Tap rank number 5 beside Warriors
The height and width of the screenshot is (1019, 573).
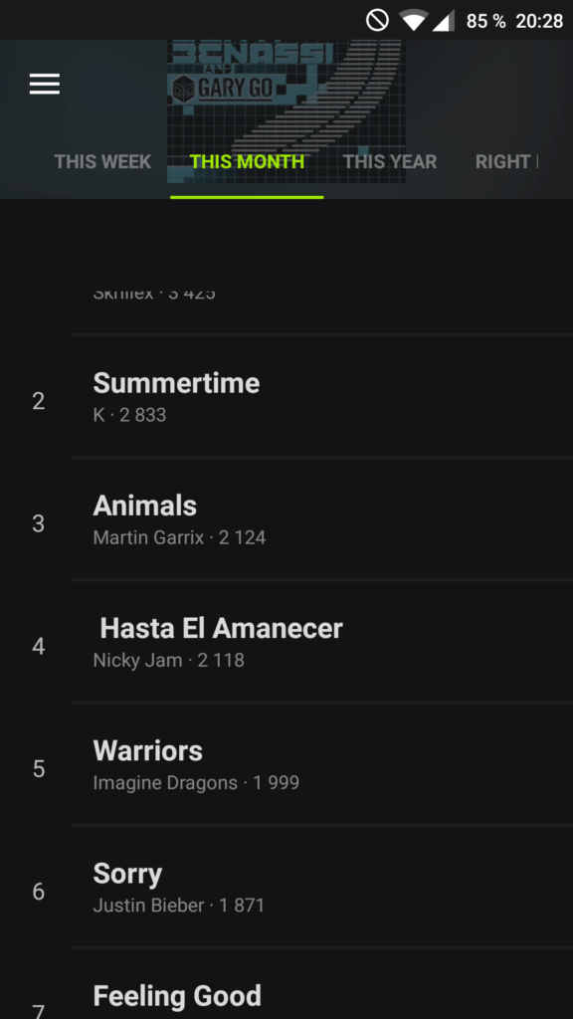[39, 769]
